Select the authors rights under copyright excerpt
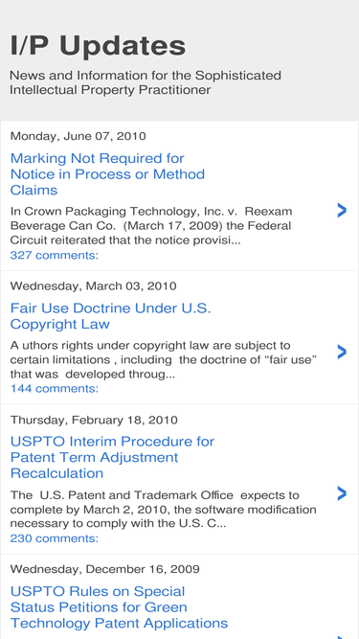Image resolution: width=359 pixels, height=639 pixels. pyautogui.click(x=164, y=359)
